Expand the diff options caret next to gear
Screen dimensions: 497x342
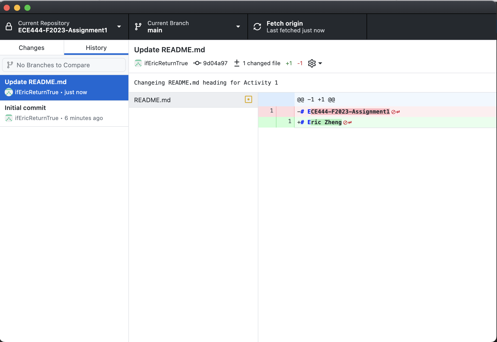(320, 63)
